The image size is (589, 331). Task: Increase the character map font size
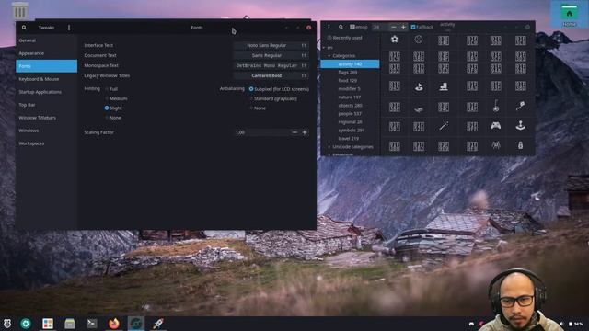coord(403,27)
